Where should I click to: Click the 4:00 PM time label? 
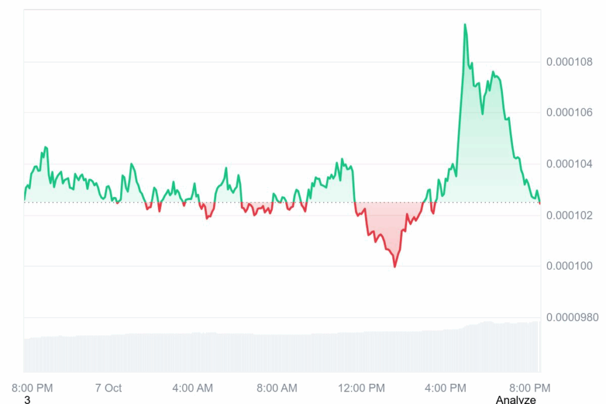pos(446,388)
